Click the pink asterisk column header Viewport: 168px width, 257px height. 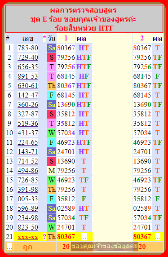pos(44,39)
